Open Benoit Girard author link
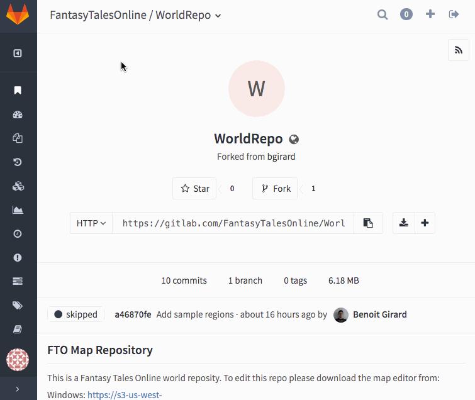 380,314
